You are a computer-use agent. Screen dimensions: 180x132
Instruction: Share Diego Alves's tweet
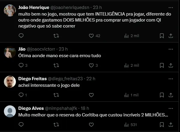point(171,125)
